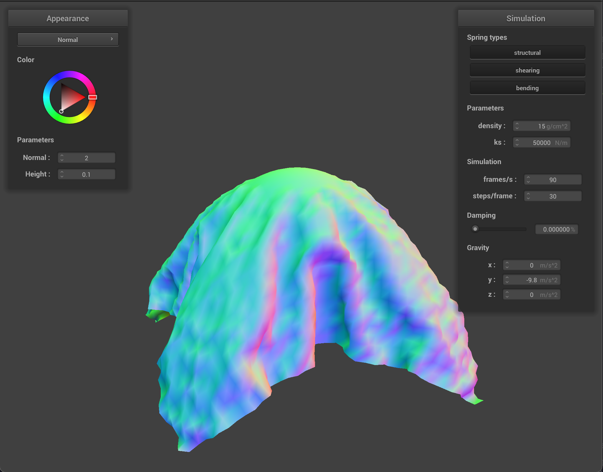Increase the Normal parameter stepper

[62, 156]
